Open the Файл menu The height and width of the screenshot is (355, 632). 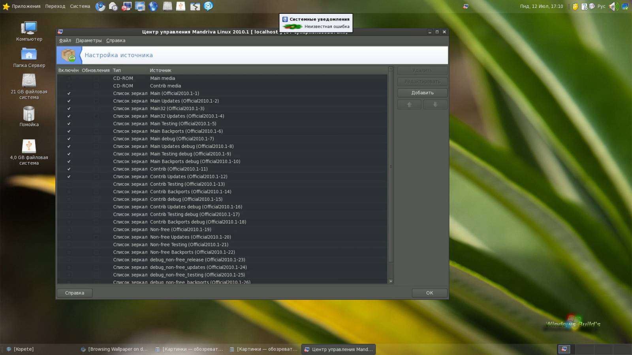(x=65, y=41)
